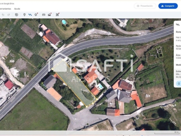The image size is (181, 136).
Task: Open the Herramientas menu
Action: [5, 9]
